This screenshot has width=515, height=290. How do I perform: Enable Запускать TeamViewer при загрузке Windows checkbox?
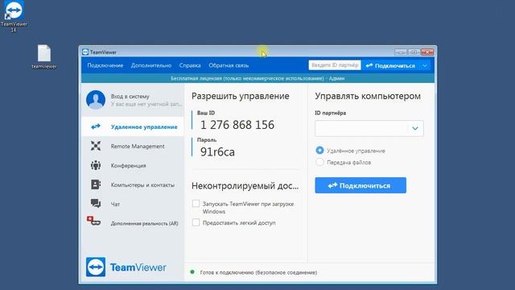coord(196,204)
